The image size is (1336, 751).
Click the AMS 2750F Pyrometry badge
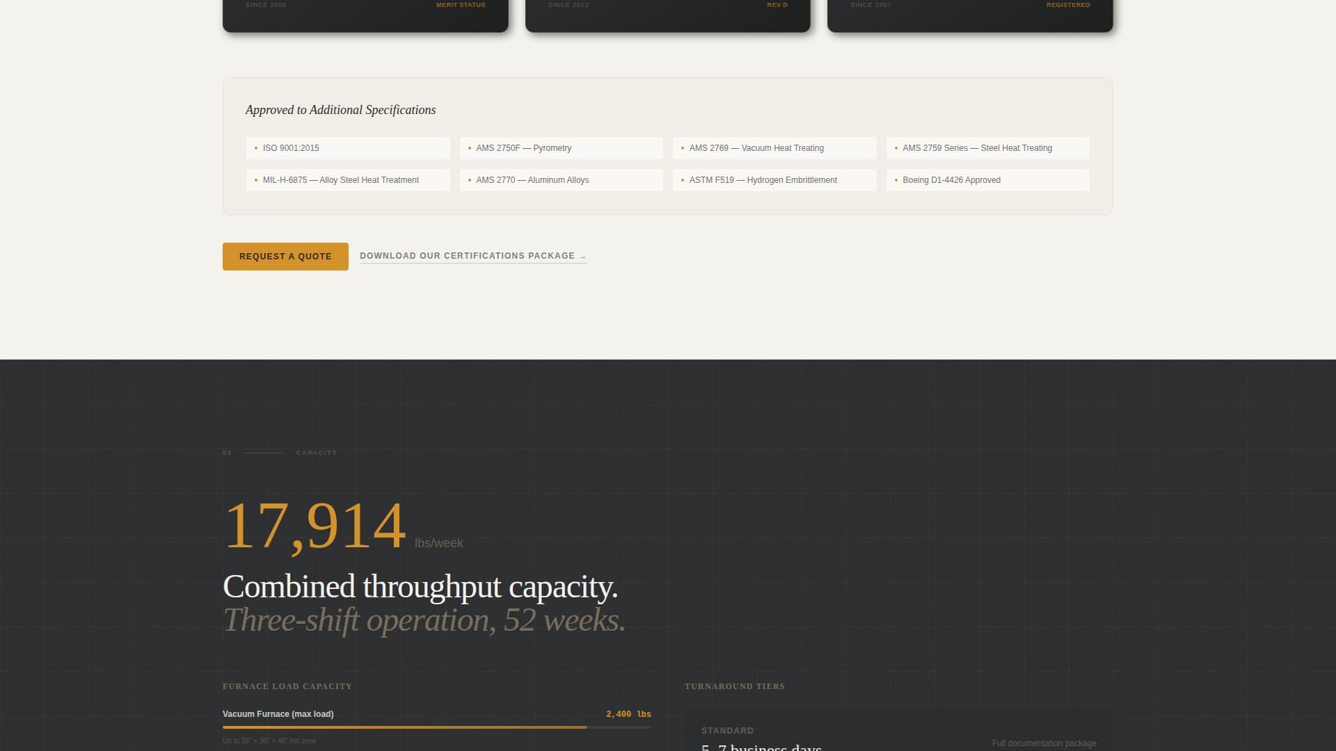point(561,148)
